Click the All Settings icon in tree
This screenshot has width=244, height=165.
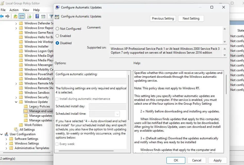tap(16, 130)
